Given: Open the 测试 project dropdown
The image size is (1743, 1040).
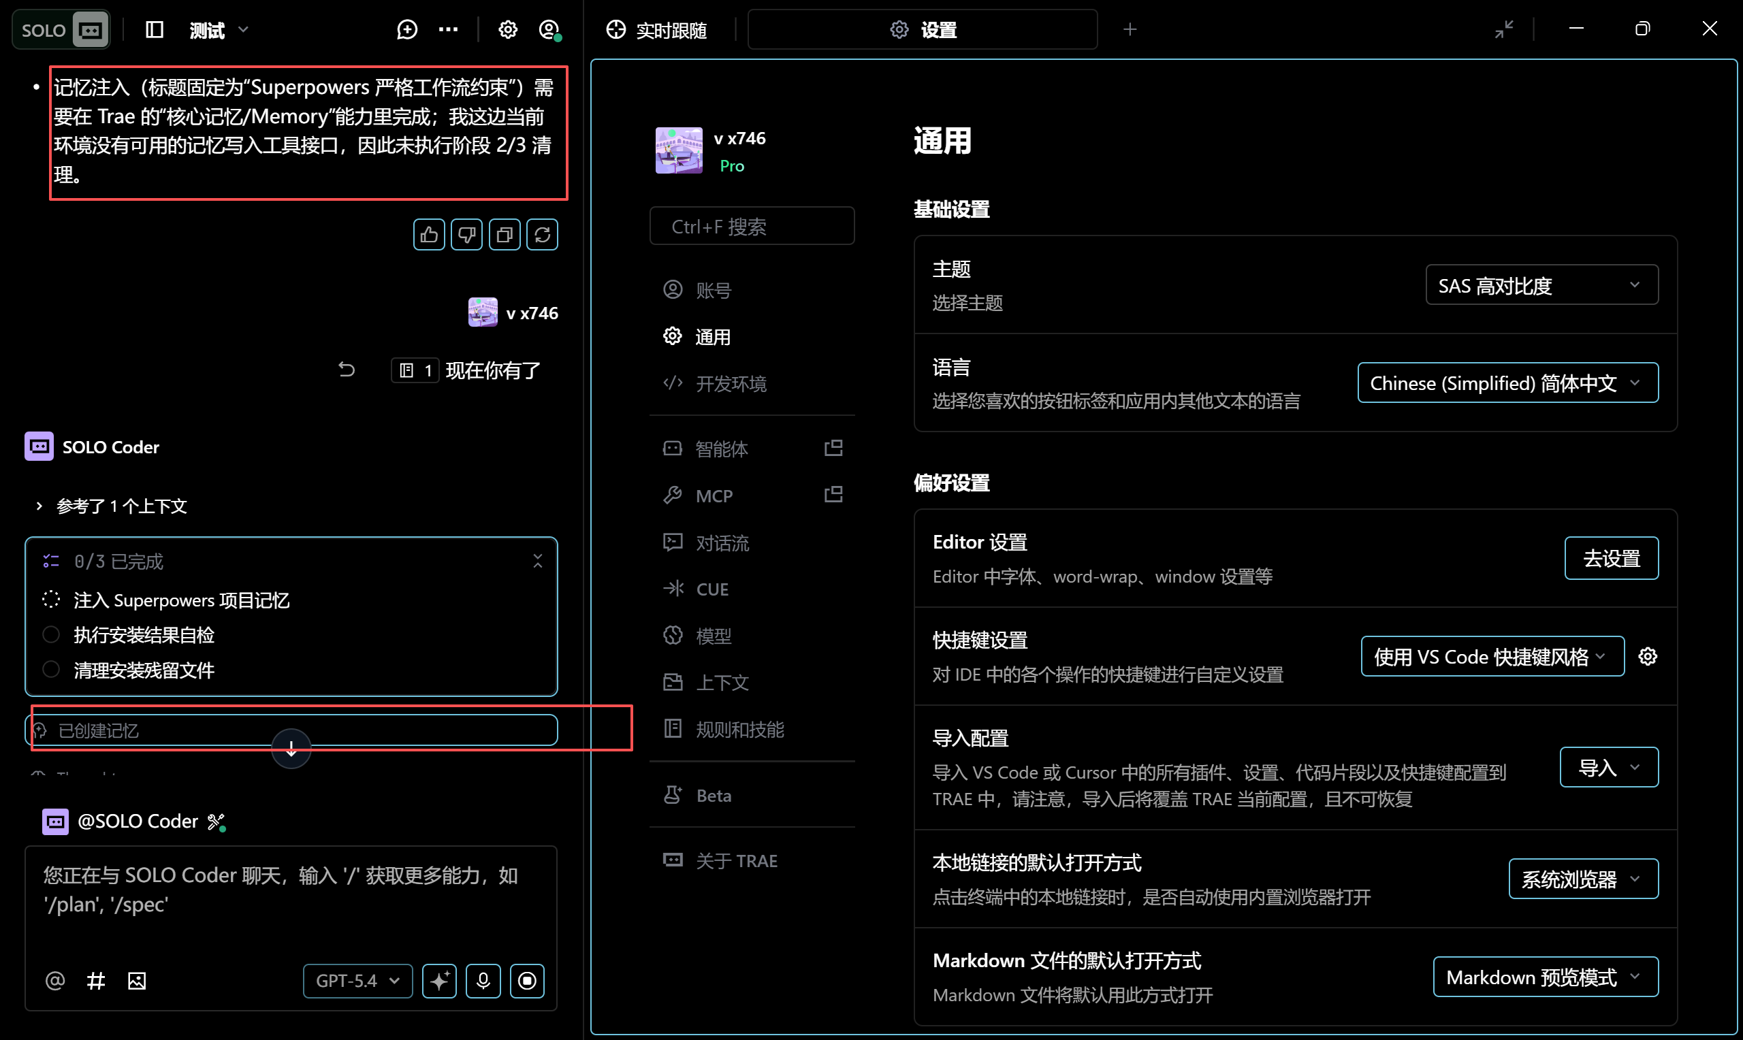Looking at the screenshot, I should pos(219,30).
